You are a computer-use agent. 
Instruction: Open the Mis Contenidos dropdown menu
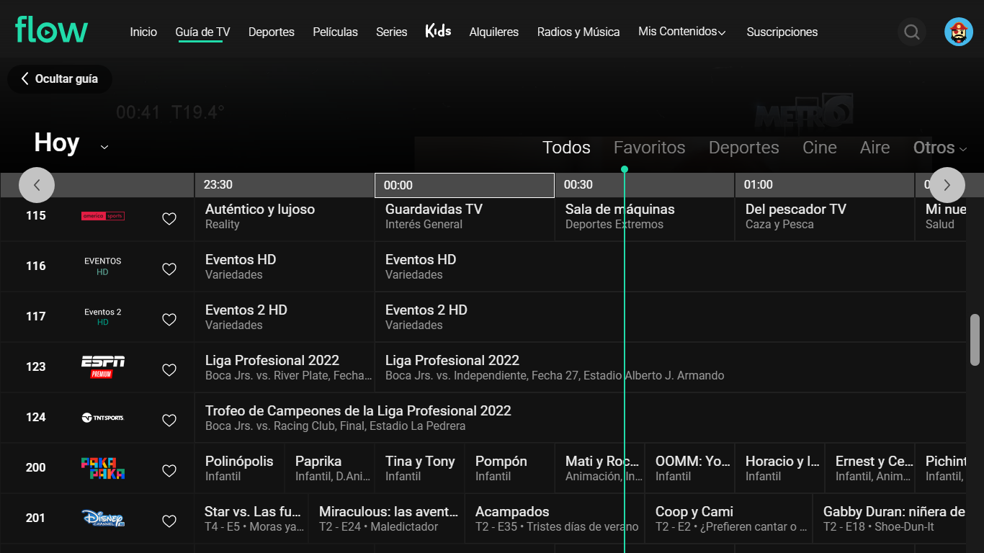click(x=682, y=32)
